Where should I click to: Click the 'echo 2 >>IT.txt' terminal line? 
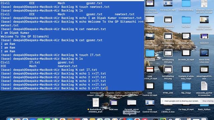[53, 77]
